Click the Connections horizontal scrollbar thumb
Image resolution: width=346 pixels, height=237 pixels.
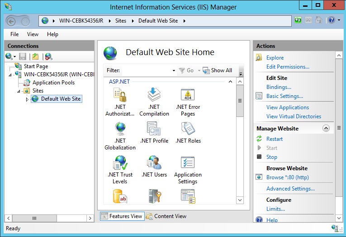point(34,218)
